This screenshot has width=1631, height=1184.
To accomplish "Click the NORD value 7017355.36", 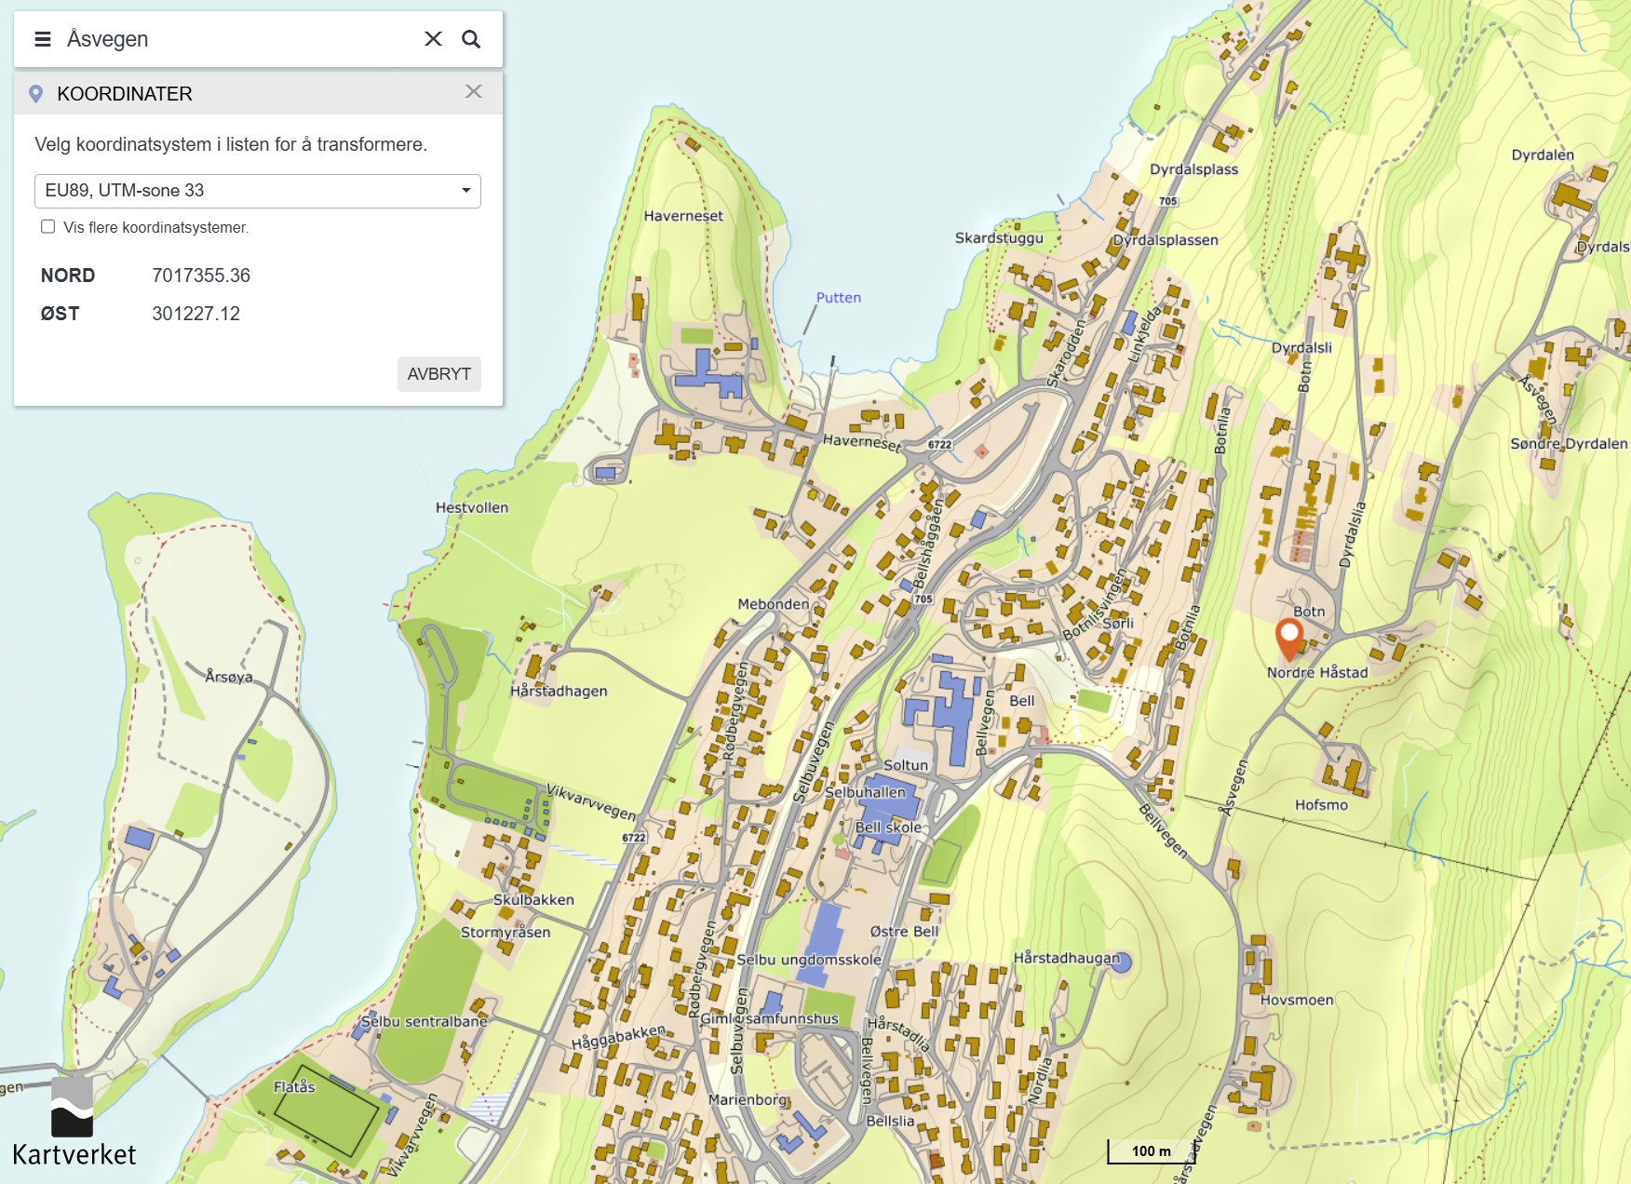I will [201, 276].
